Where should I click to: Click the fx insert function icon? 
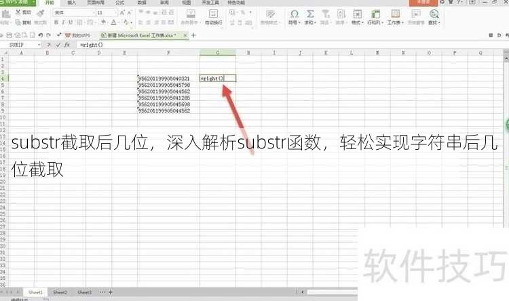[67, 45]
